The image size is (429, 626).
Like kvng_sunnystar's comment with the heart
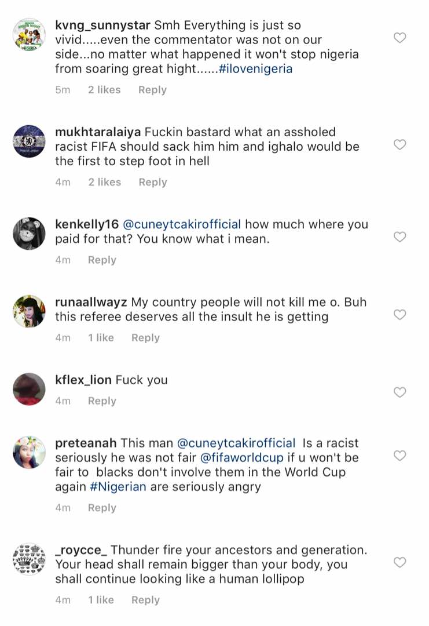[399, 38]
